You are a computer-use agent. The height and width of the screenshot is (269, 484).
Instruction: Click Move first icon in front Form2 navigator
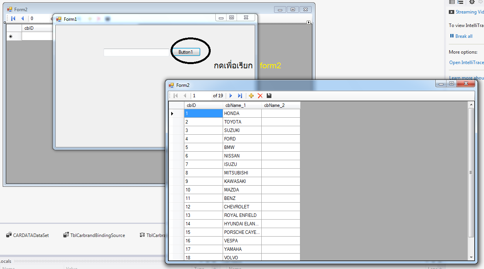[176, 96]
